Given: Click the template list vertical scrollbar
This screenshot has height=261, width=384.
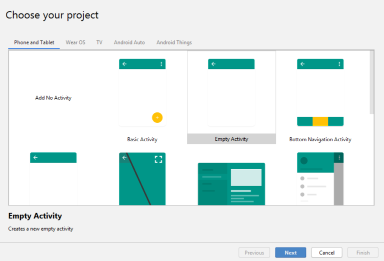Looking at the screenshot, I should pyautogui.click(x=371, y=82).
